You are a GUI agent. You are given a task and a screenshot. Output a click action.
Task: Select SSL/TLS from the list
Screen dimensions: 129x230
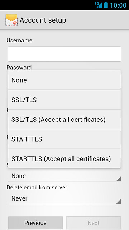click(64, 100)
